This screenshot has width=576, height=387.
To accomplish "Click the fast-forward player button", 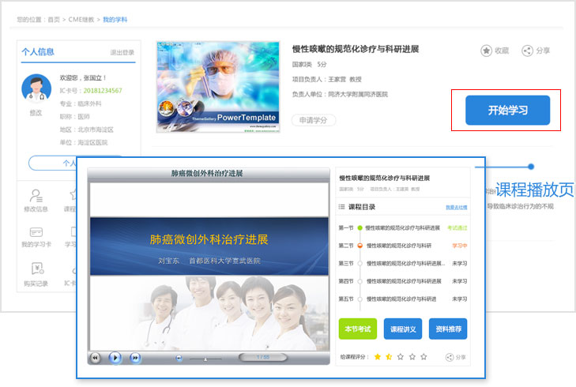I will click(x=135, y=357).
